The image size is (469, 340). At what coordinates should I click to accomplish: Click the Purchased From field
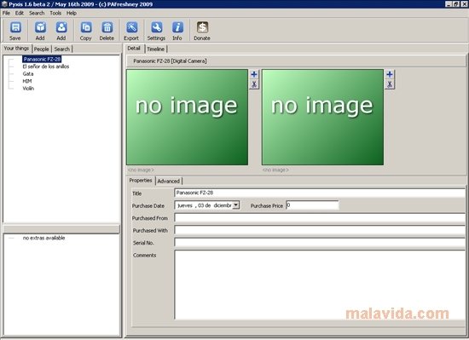(320, 218)
